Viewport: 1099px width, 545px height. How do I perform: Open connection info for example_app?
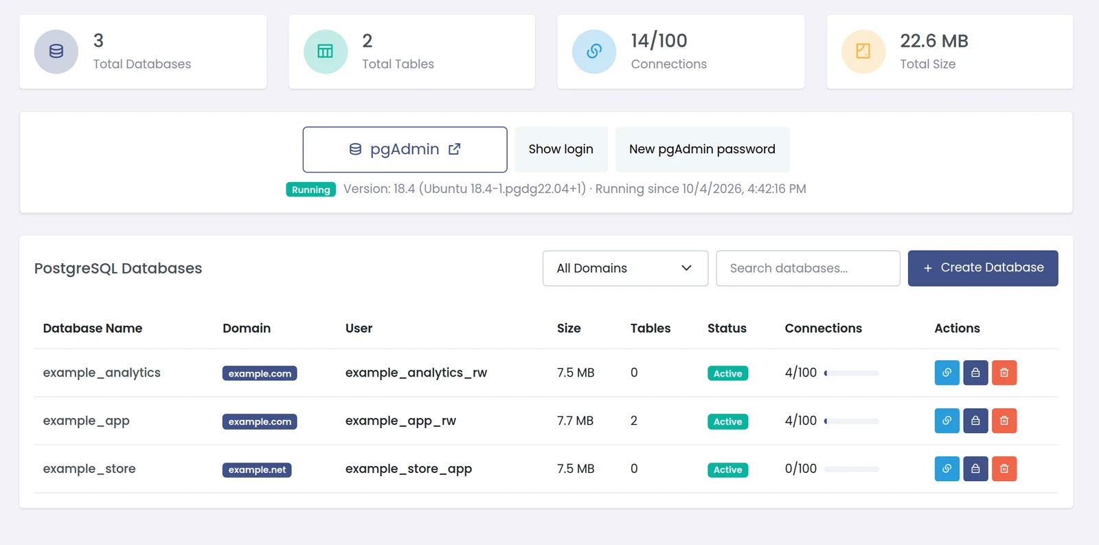947,421
